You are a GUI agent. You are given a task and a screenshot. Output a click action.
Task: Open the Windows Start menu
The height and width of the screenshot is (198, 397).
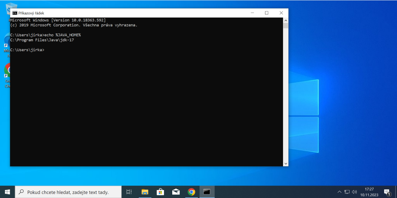click(7, 192)
